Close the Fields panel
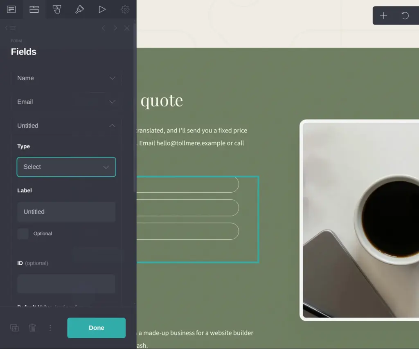The image size is (419, 349). 127,28
